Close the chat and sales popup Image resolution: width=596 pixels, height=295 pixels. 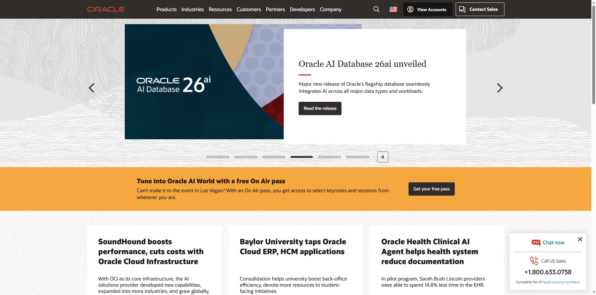click(580, 239)
